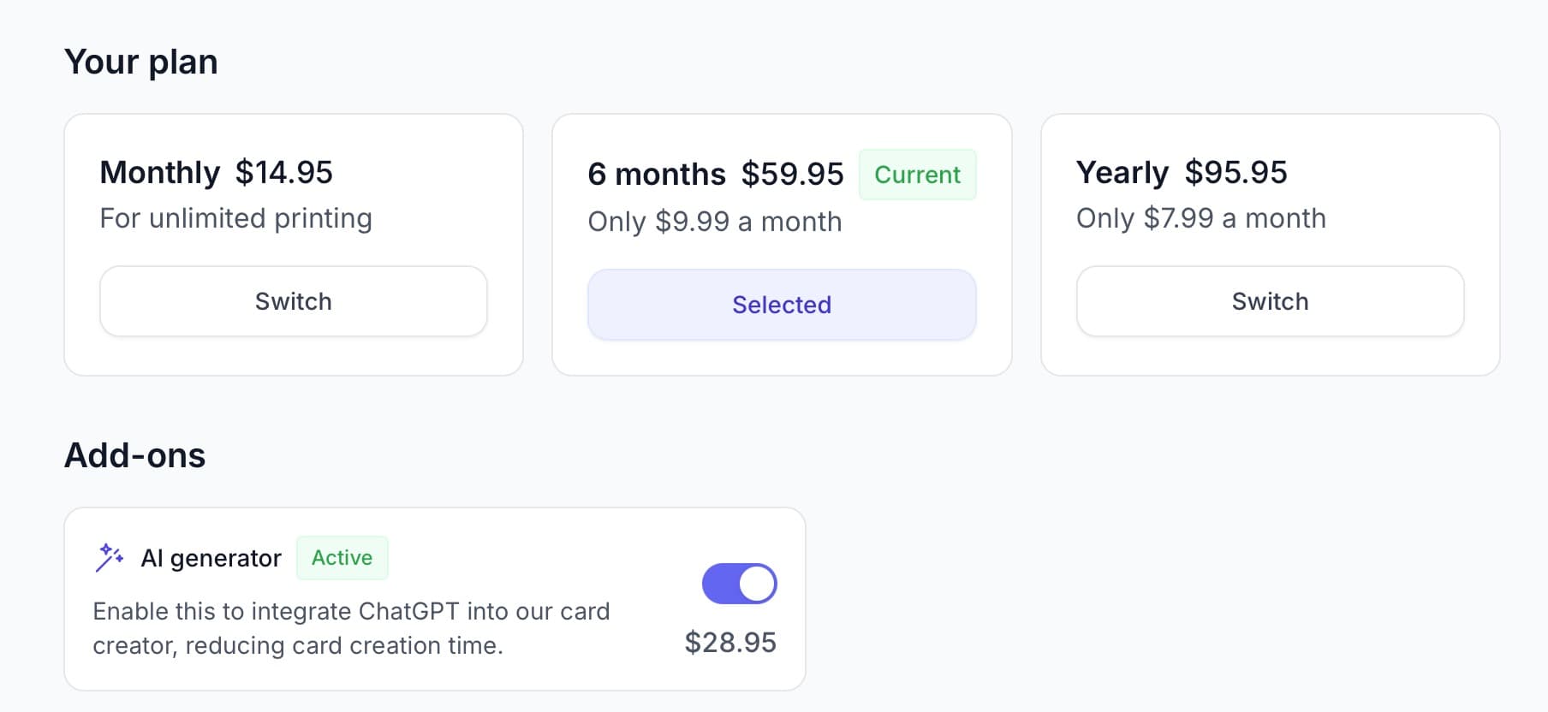Switch to the Monthly plan

tap(293, 301)
